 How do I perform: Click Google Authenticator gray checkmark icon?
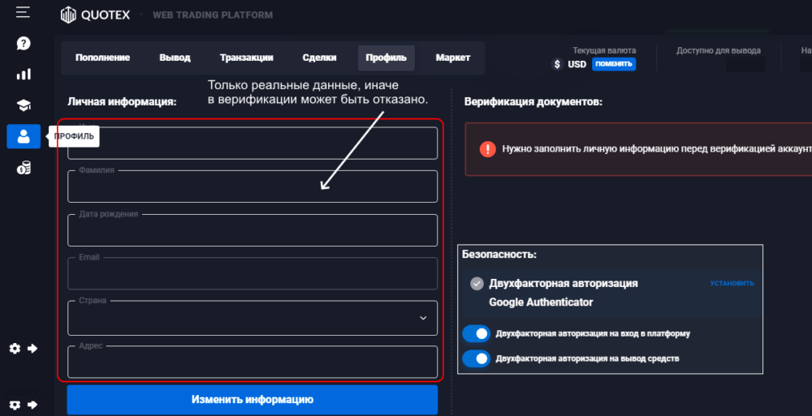pos(477,283)
